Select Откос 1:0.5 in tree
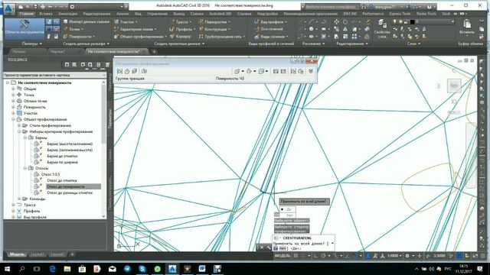The height and width of the screenshot is (275, 490). (51, 174)
